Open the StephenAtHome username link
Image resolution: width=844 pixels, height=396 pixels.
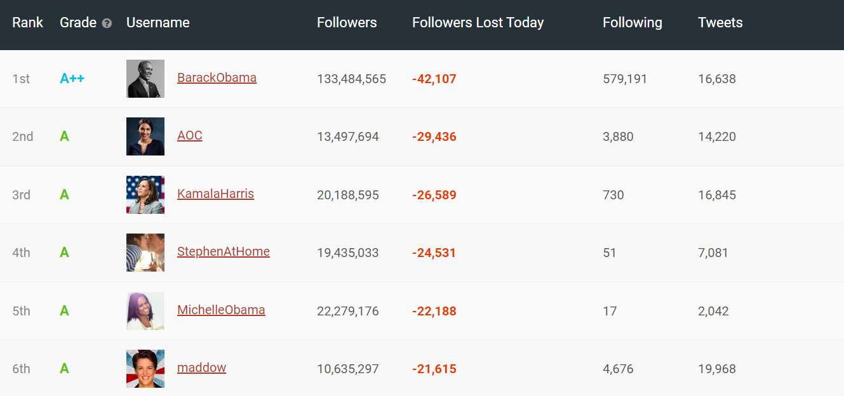coord(224,252)
